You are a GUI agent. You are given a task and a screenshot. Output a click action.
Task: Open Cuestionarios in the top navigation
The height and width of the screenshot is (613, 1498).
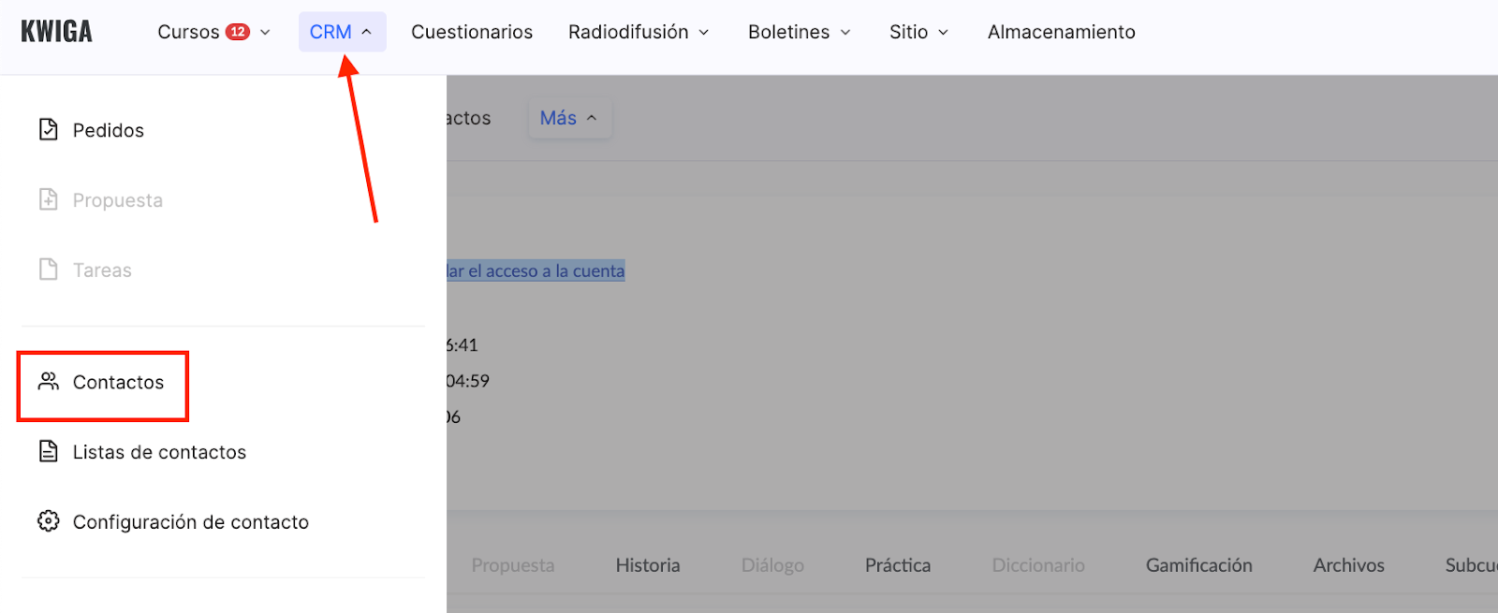click(472, 32)
